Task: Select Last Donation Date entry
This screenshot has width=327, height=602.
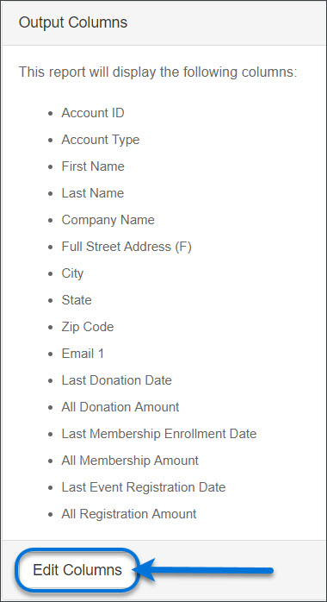Action: [116, 380]
